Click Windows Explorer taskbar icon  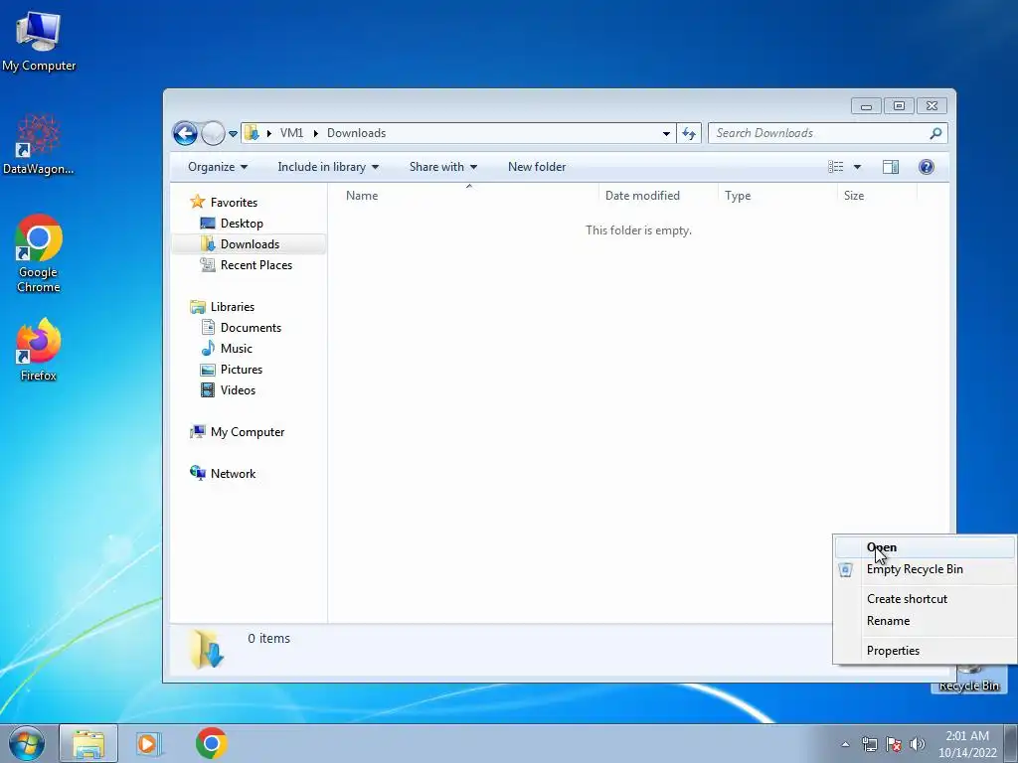click(x=88, y=743)
